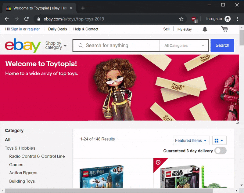Reload the page
Viewport: 244px width, 193px height.
27,19
